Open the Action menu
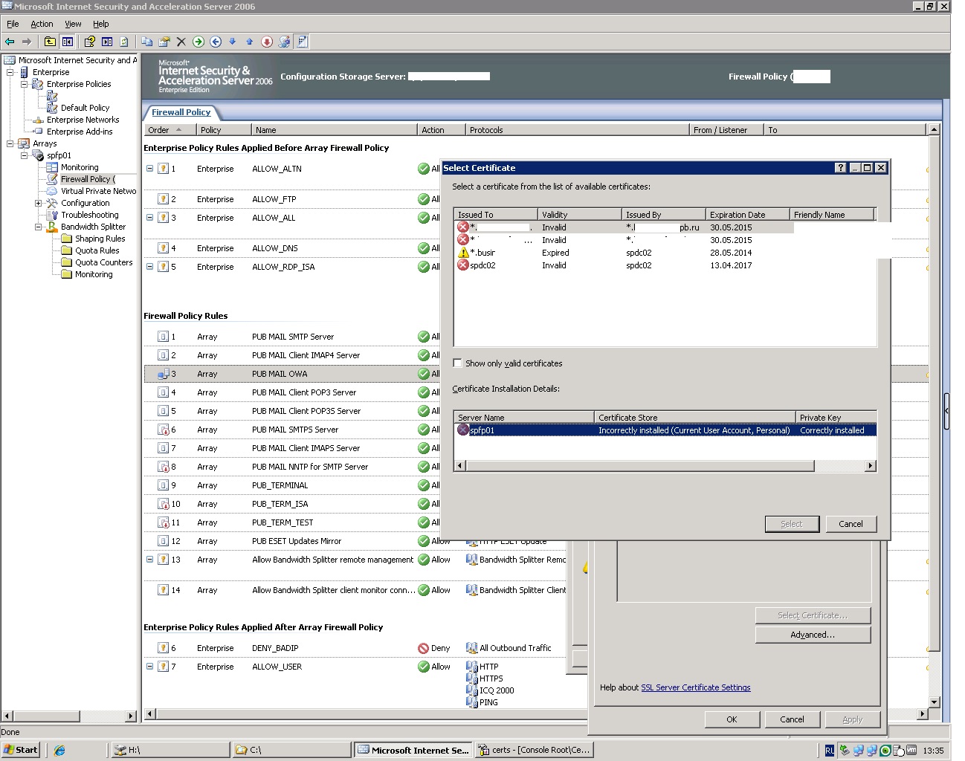The height and width of the screenshot is (761, 965). click(42, 24)
